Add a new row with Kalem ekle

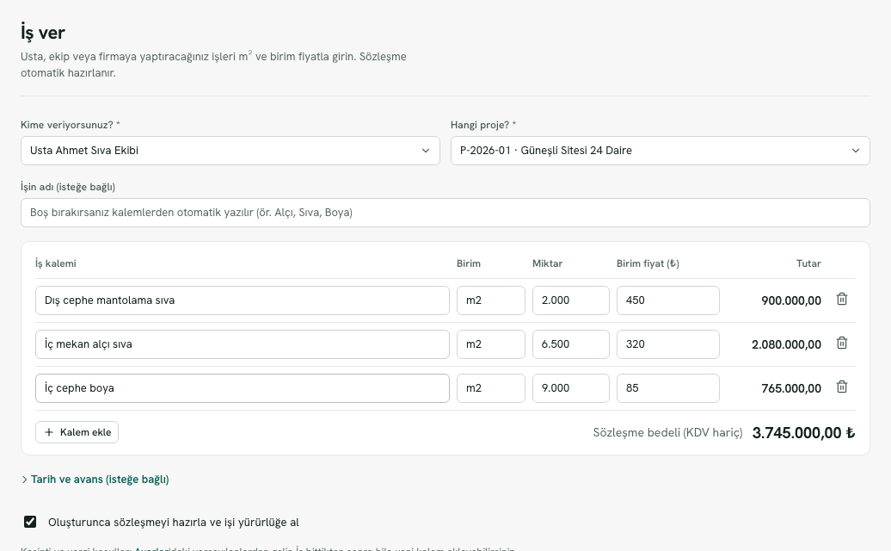pyautogui.click(x=77, y=432)
